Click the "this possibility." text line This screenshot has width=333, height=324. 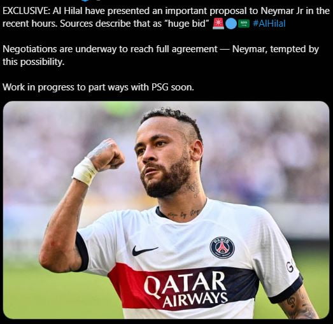tap(33, 62)
